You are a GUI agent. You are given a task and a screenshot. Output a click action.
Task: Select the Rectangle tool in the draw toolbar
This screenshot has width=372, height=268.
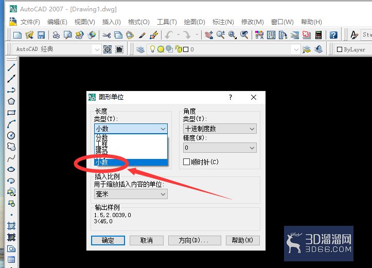click(x=11, y=113)
